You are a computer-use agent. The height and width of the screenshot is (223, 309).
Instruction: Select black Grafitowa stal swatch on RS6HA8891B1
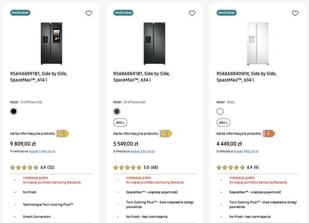point(14,111)
